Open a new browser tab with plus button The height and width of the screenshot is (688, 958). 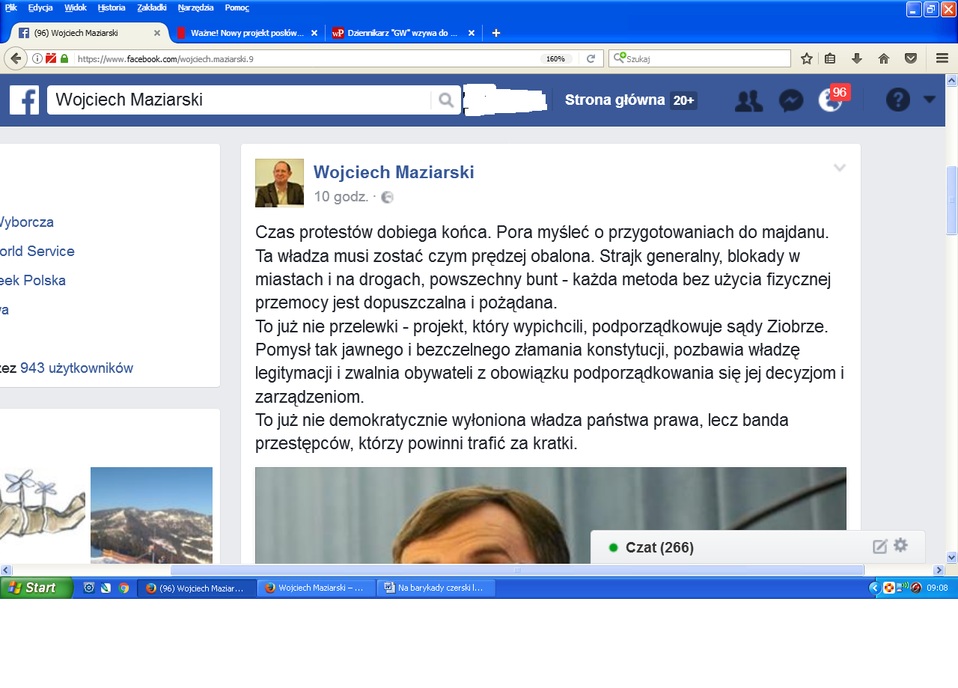click(x=495, y=33)
